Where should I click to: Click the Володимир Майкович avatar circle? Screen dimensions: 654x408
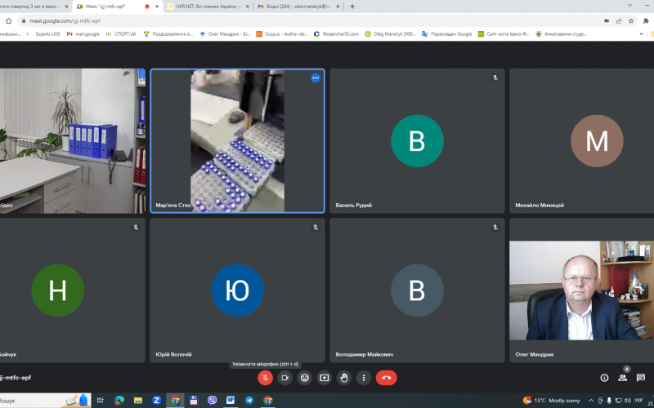417,290
